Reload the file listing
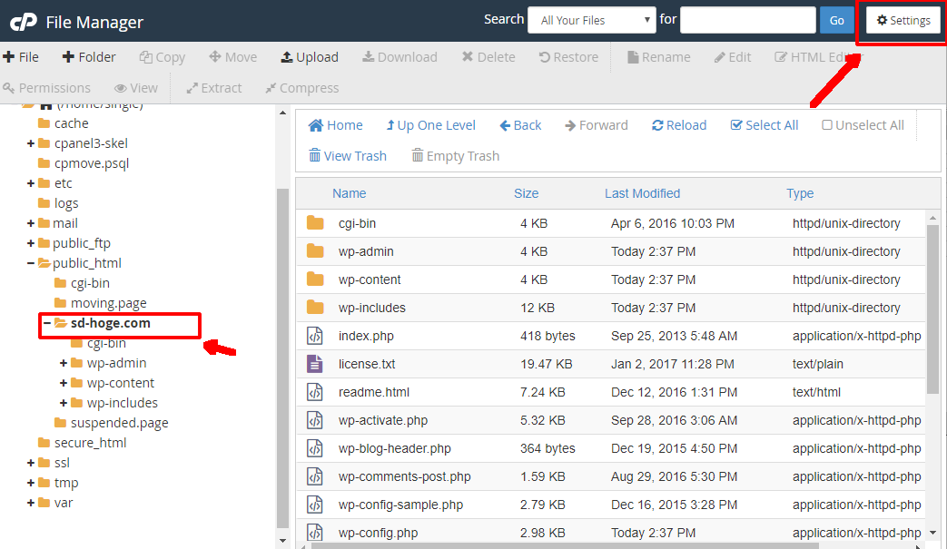The width and height of the screenshot is (947, 549). coord(678,126)
